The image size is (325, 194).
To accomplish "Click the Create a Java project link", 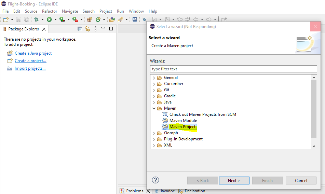I will (33, 53).
